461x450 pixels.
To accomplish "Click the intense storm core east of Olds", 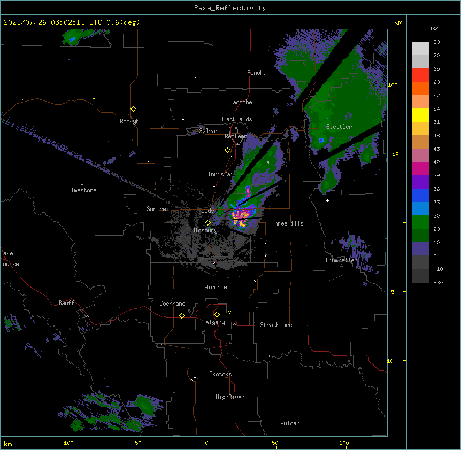I will (x=241, y=218).
